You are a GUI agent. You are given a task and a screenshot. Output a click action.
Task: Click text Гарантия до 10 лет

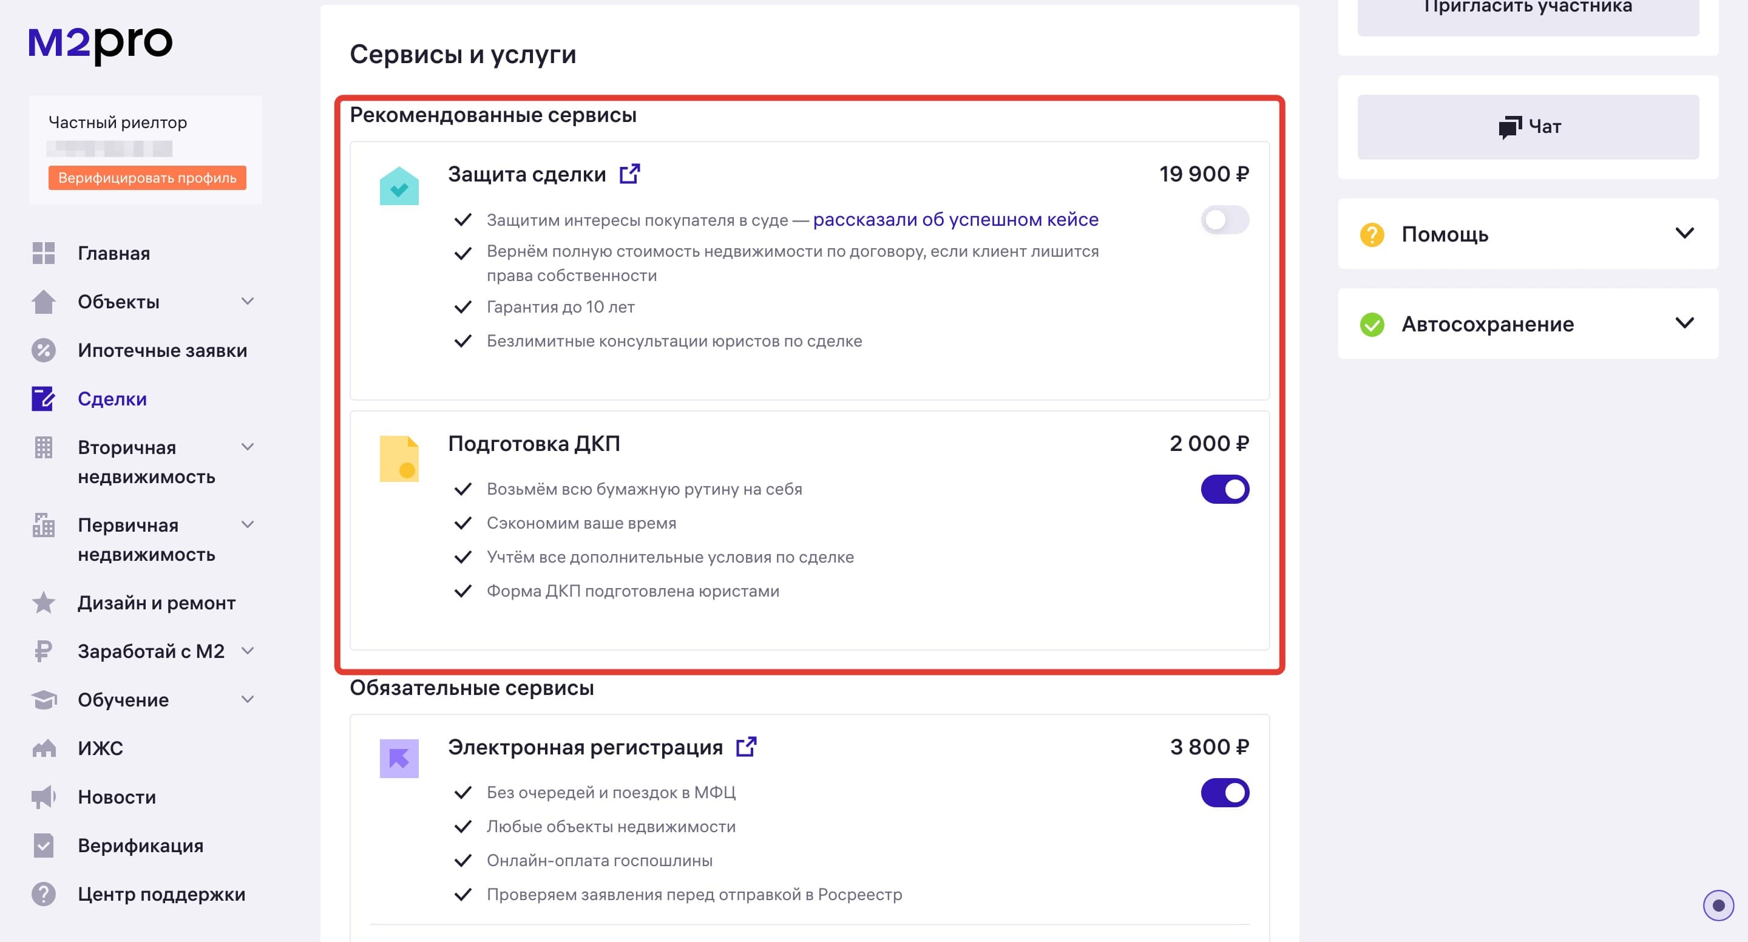point(560,308)
